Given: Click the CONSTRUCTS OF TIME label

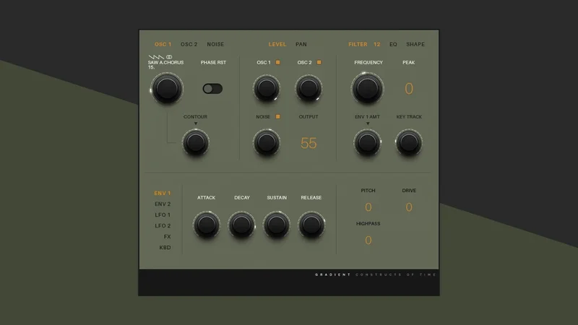Looking at the screenshot, I should click(396, 274).
